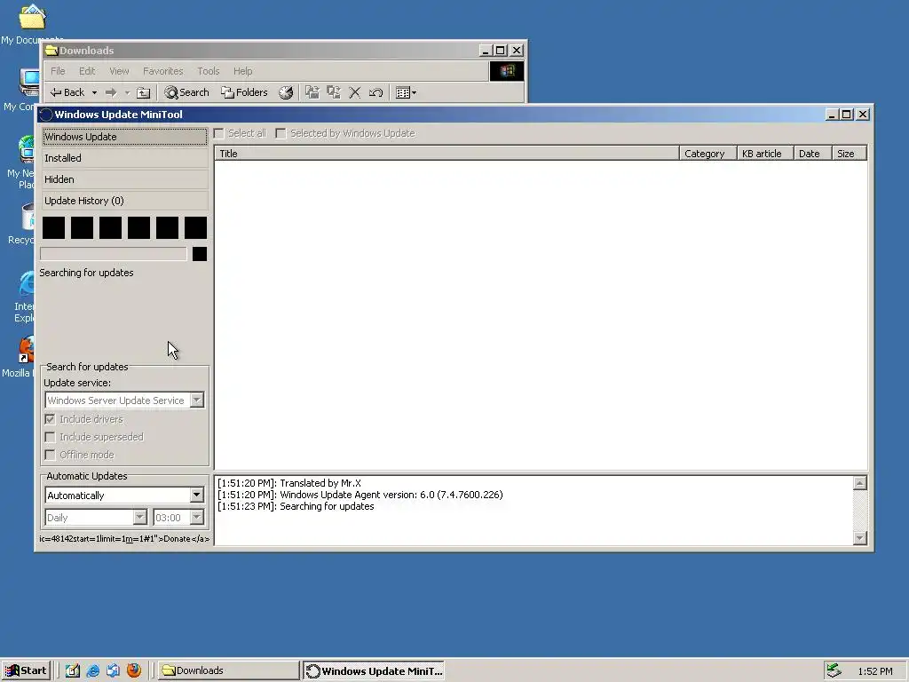Screen dimensions: 909x682
Task: Click the Forward arrow in Downloads toolbar
Action: [111, 92]
